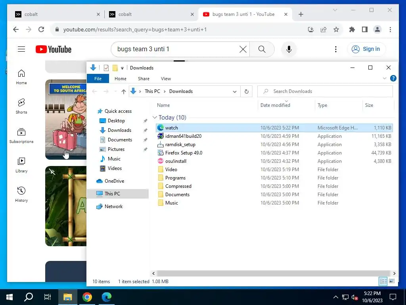Image resolution: width=406 pixels, height=305 pixels.
Task: Click Downloads in the address breadcrumb
Action: click(181, 91)
